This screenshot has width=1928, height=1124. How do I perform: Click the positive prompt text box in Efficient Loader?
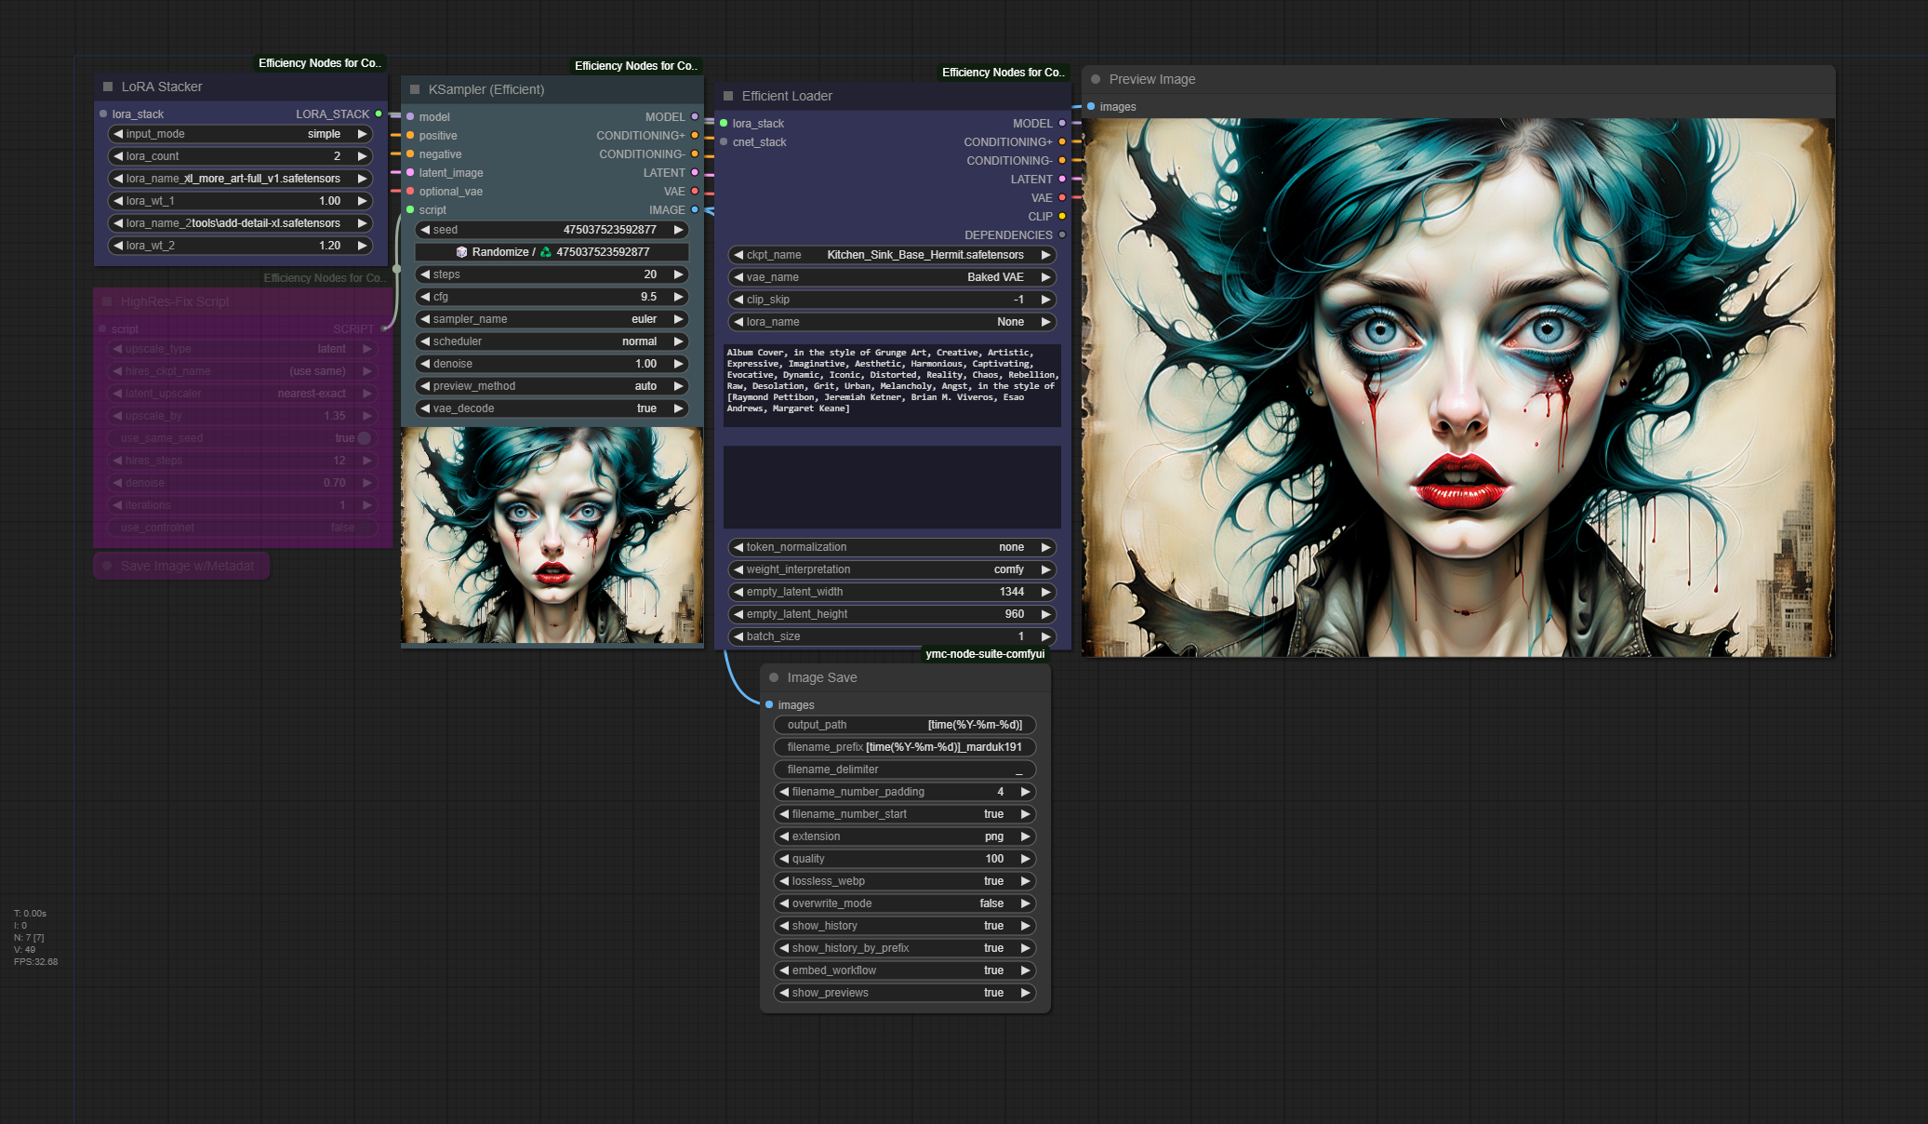point(892,386)
